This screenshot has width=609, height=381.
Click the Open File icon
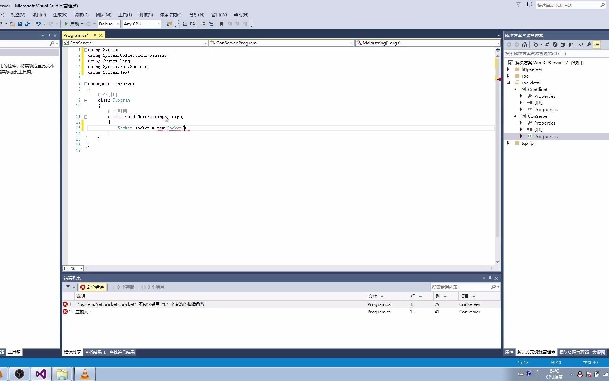click(x=12, y=24)
